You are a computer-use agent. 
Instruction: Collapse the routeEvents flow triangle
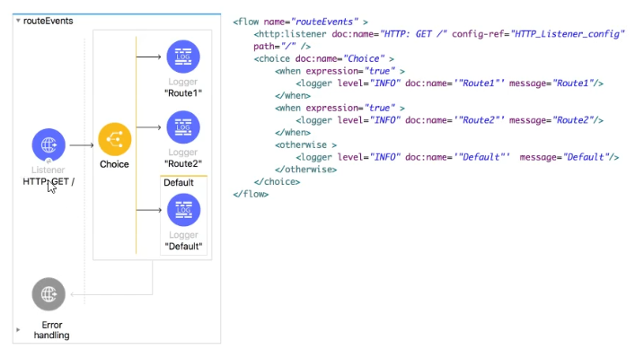point(18,21)
